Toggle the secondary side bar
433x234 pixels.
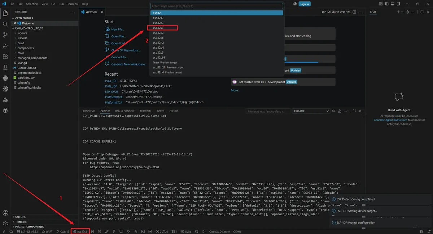coord(398,4)
